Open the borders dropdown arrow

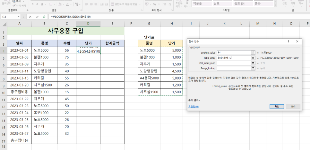55,4
